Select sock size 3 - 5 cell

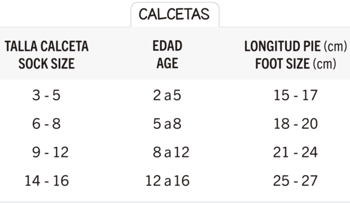click(46, 96)
